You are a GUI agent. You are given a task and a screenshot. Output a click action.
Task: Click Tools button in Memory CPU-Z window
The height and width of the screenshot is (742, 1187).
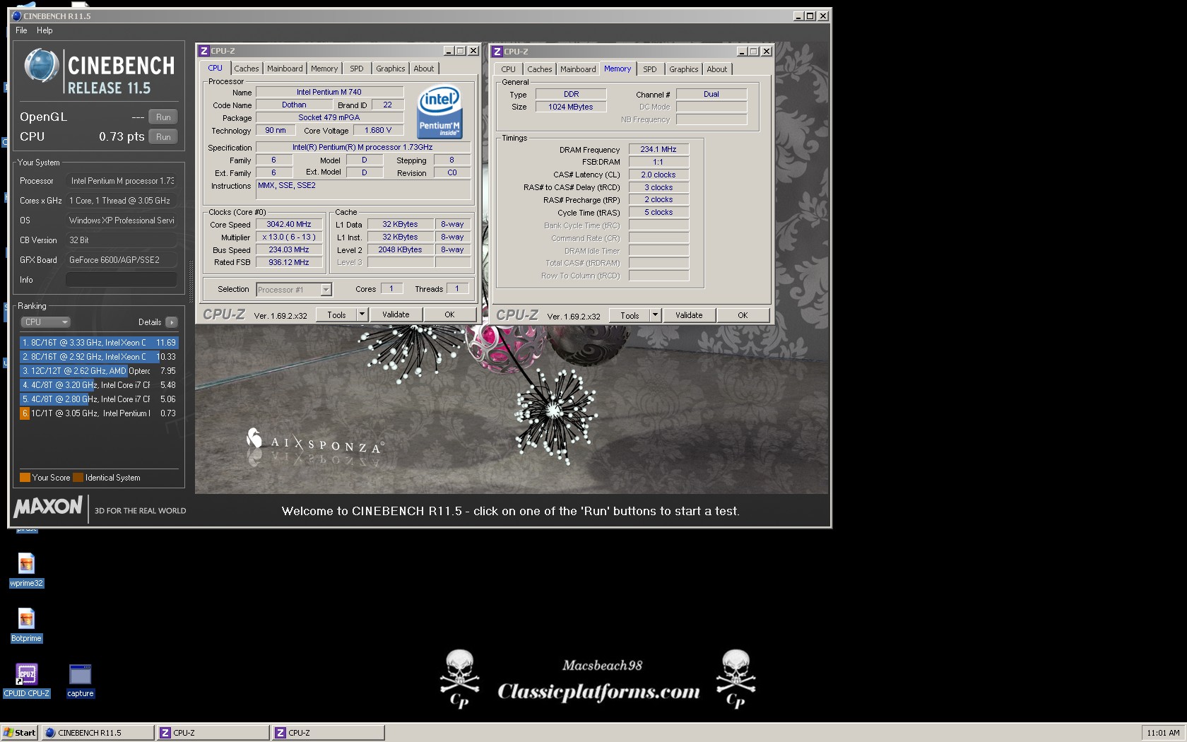(630, 315)
